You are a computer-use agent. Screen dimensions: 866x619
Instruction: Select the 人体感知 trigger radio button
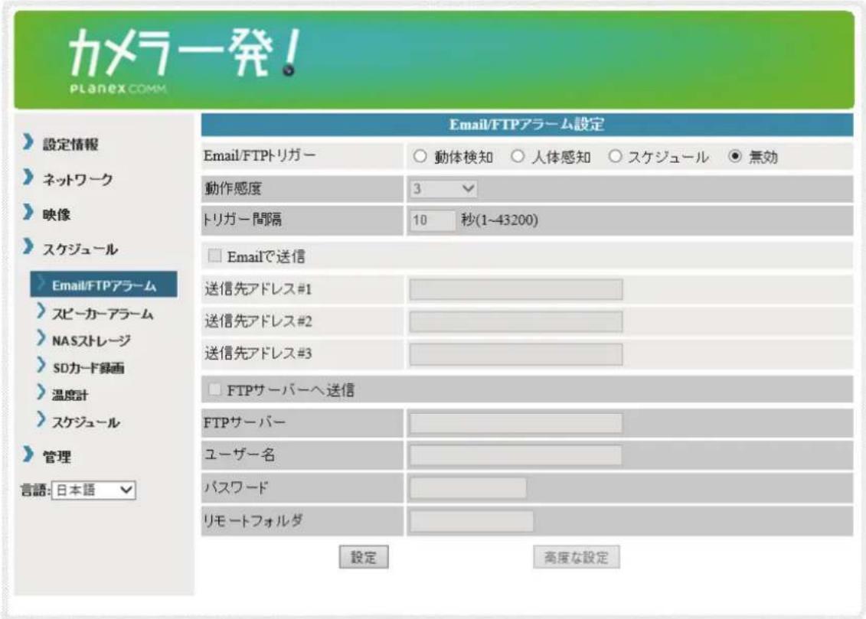[x=518, y=157]
